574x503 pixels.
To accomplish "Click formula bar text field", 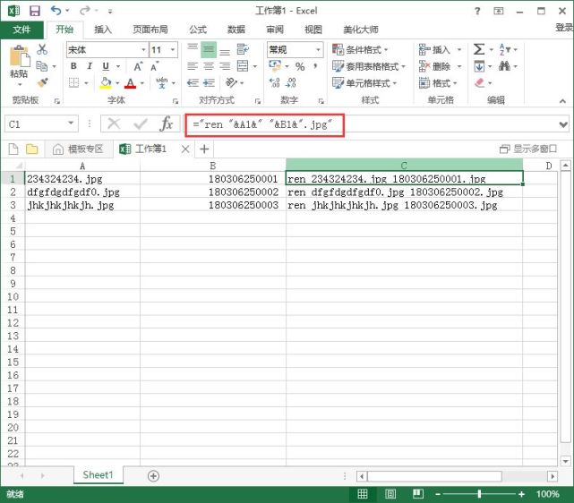I will coord(371,124).
